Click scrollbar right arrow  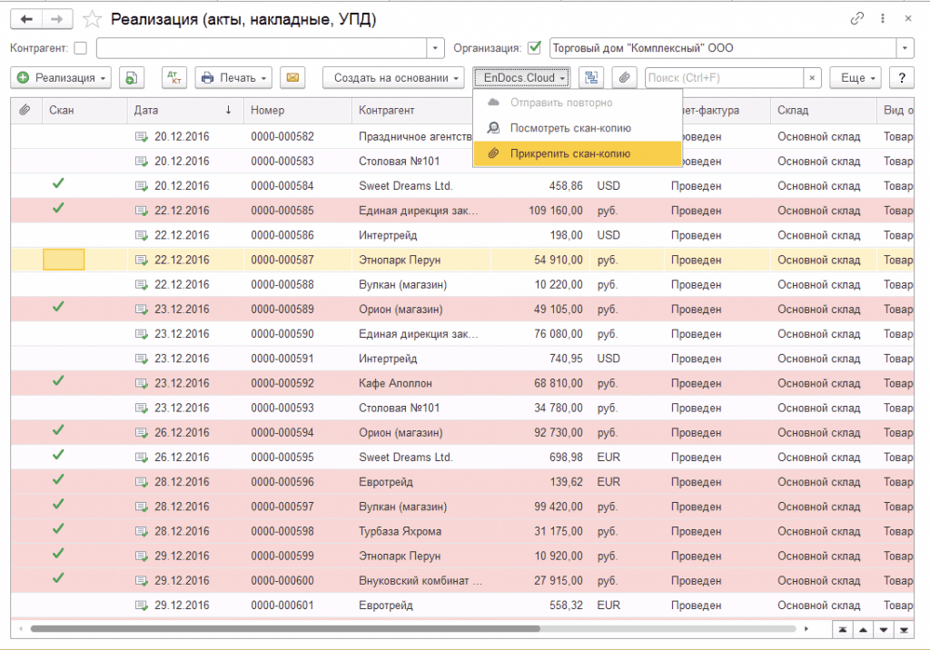pyautogui.click(x=806, y=628)
